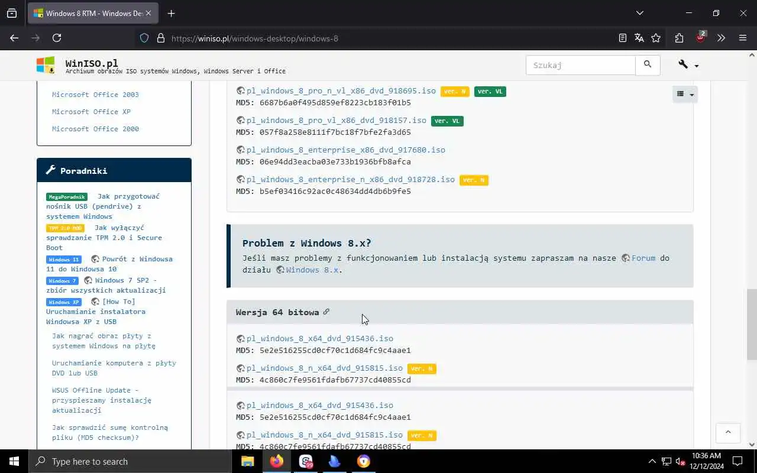Click ver. N badge on pro_n_vl_x86 row
This screenshot has height=473, width=757.
(455, 92)
